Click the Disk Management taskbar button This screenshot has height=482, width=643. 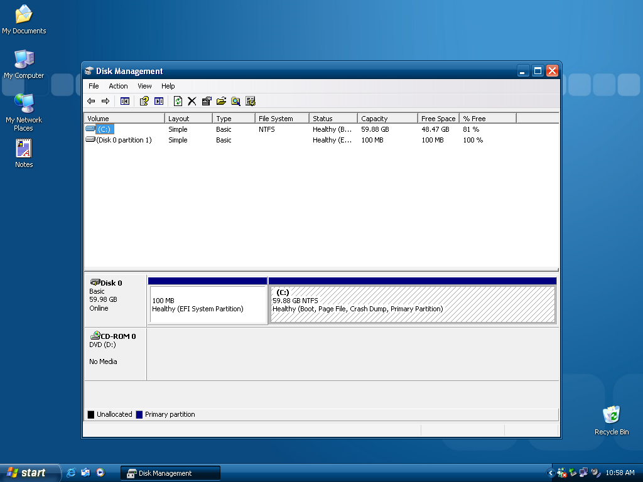(x=170, y=473)
